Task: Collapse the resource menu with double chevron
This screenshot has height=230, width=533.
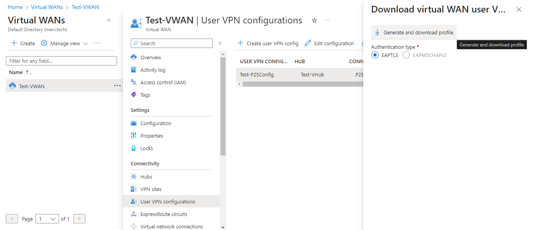Action: [220, 43]
